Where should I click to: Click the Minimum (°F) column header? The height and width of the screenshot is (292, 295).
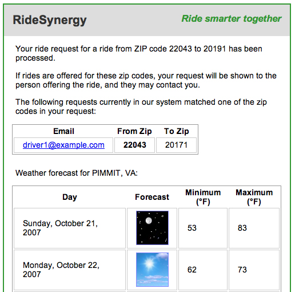203,197
